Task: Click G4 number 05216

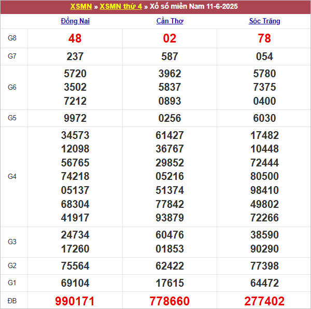Action: click(x=169, y=176)
